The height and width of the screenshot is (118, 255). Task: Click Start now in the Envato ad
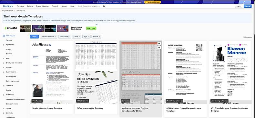coord(91,28)
